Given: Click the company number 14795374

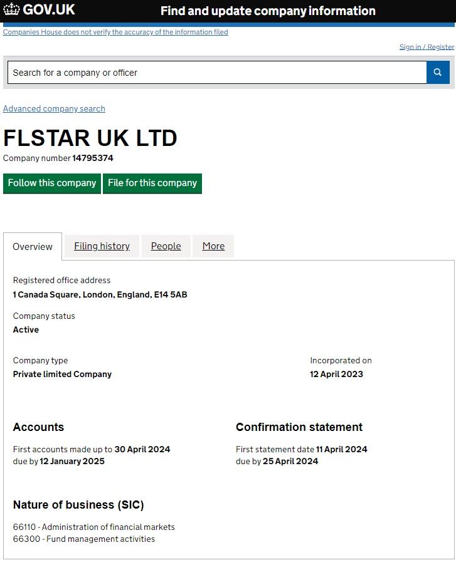Looking at the screenshot, I should (93, 158).
